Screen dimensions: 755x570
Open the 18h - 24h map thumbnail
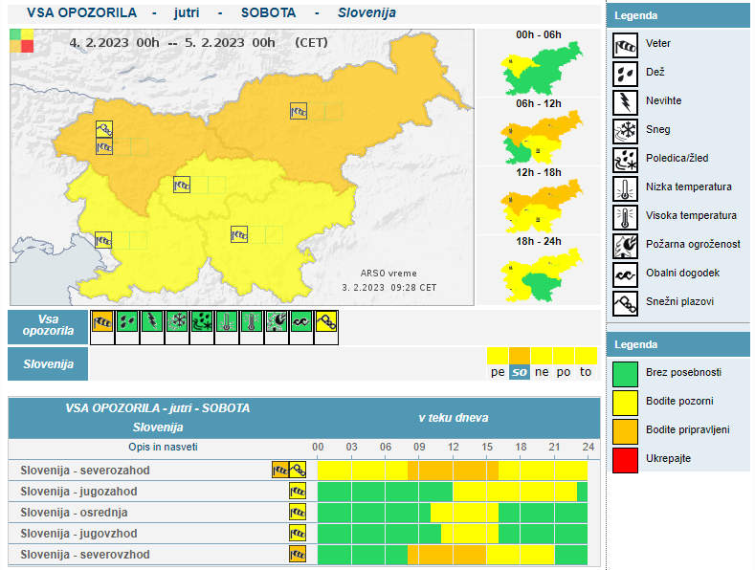(x=539, y=273)
